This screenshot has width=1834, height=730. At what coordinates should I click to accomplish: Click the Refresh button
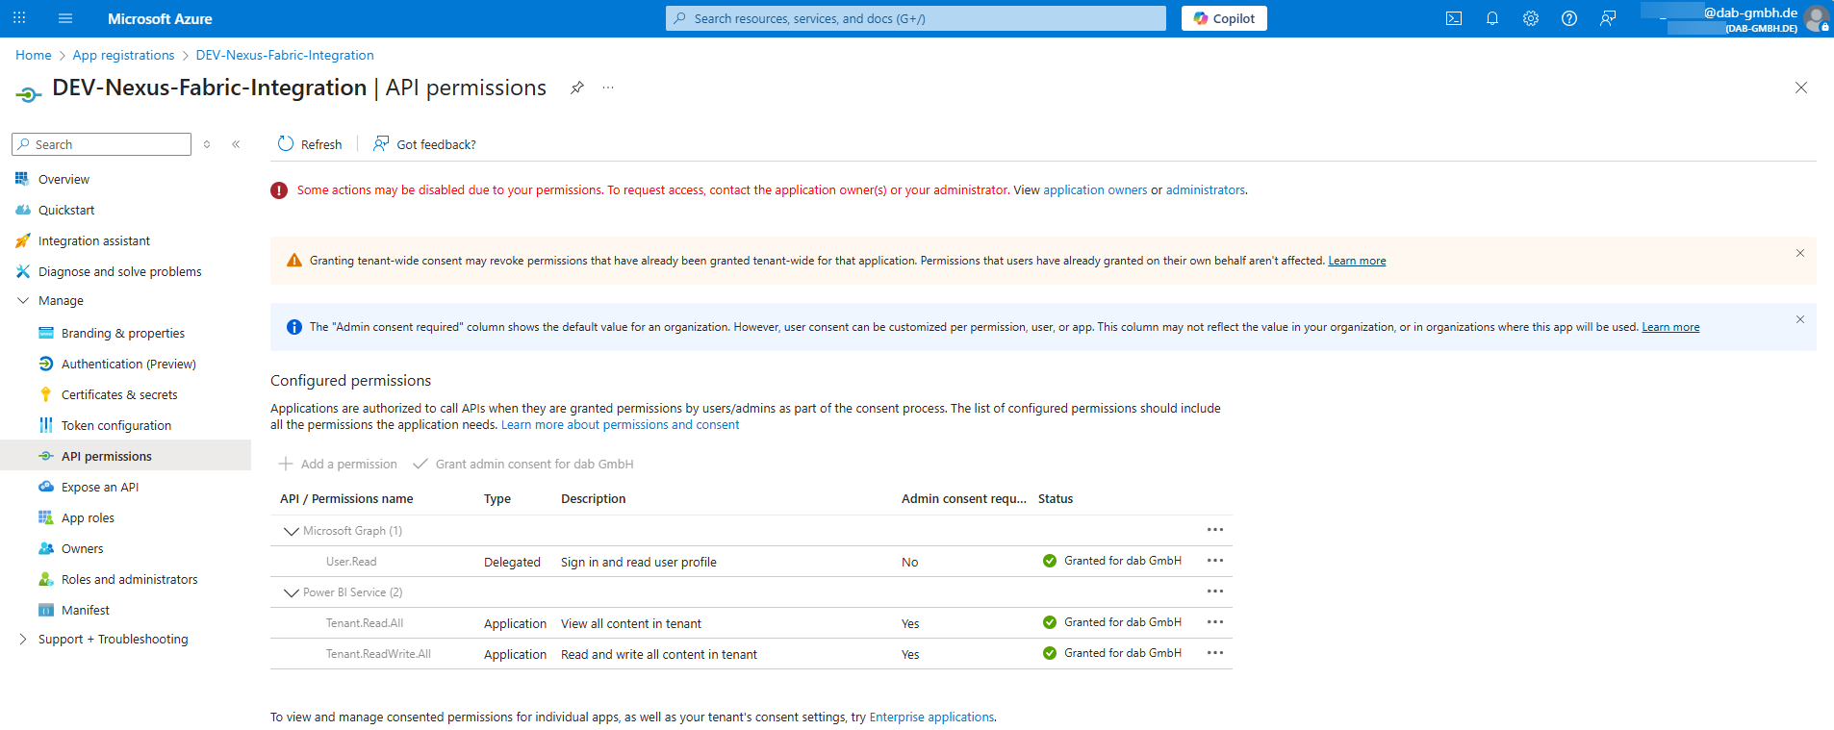[x=310, y=144]
